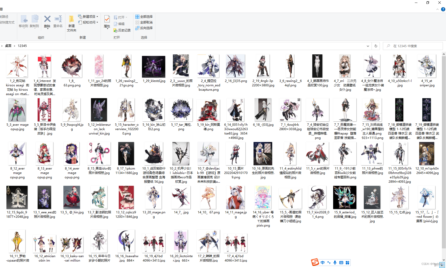The width and height of the screenshot is (446, 268).
Task: Click file name 7_1_4owj4rk 2800×3038.jpg
Action: (290, 127)
